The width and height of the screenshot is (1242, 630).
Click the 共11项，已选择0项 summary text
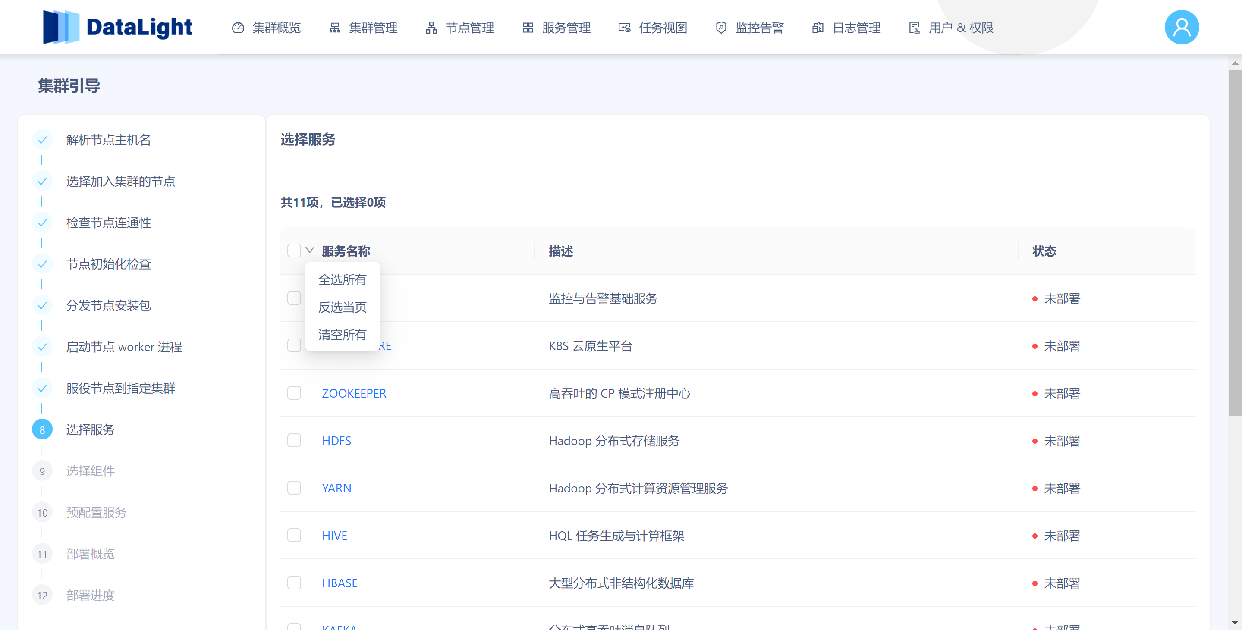click(x=333, y=202)
